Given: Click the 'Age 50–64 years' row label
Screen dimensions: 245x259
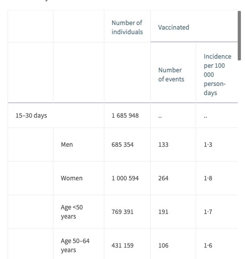Looking at the screenshot, I should (x=75, y=245).
